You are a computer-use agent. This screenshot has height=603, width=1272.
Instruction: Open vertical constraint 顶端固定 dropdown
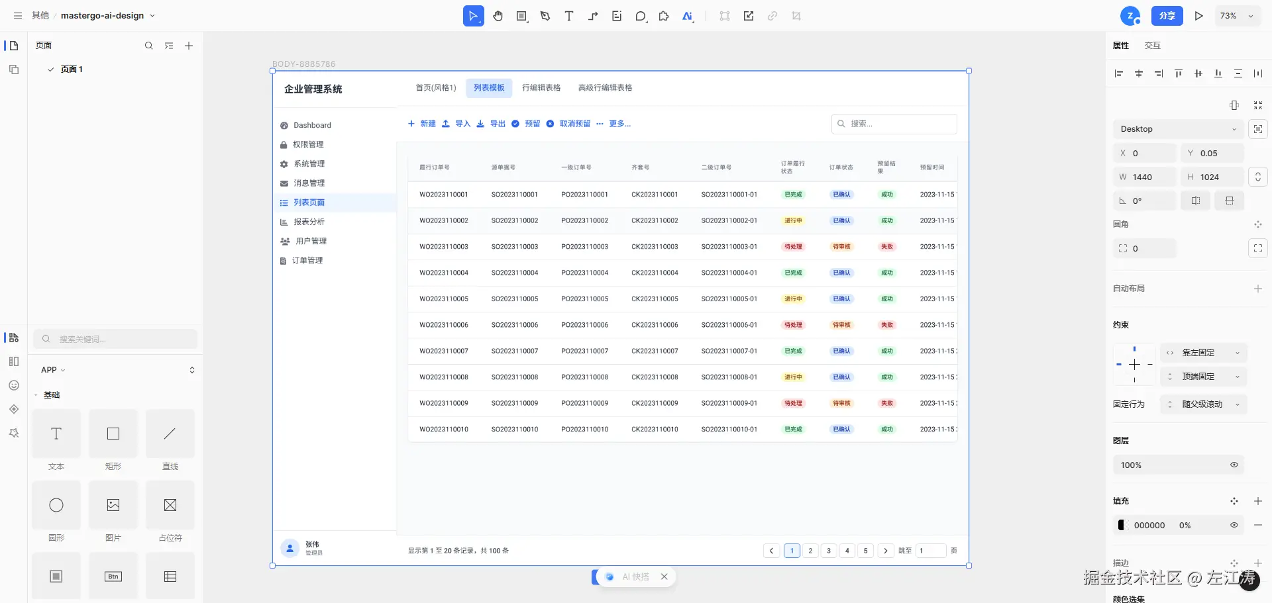pyautogui.click(x=1203, y=377)
